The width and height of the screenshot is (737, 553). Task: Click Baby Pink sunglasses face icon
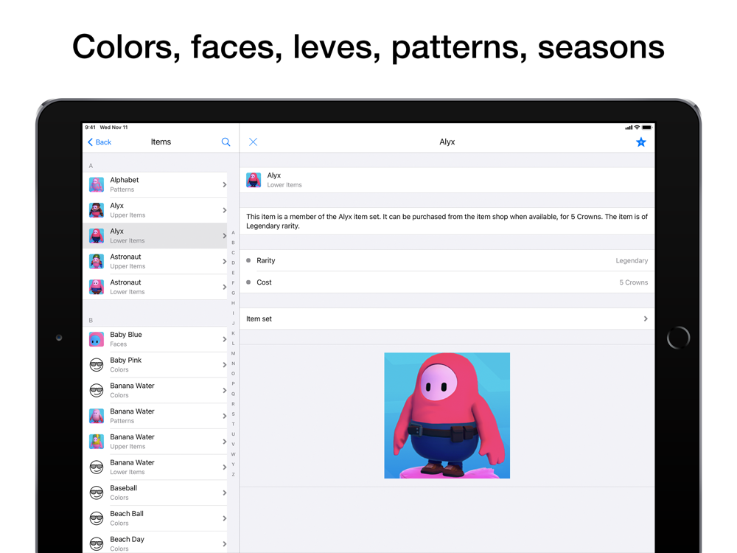point(97,365)
